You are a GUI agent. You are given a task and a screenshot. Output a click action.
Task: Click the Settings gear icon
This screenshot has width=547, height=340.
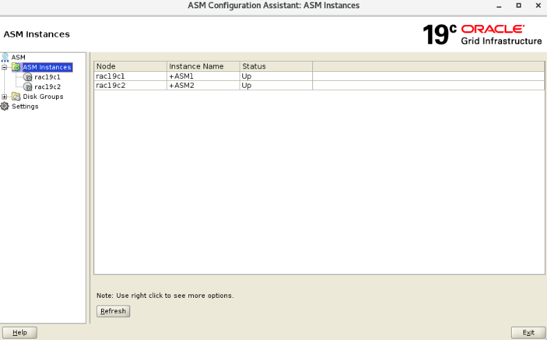coord(5,106)
